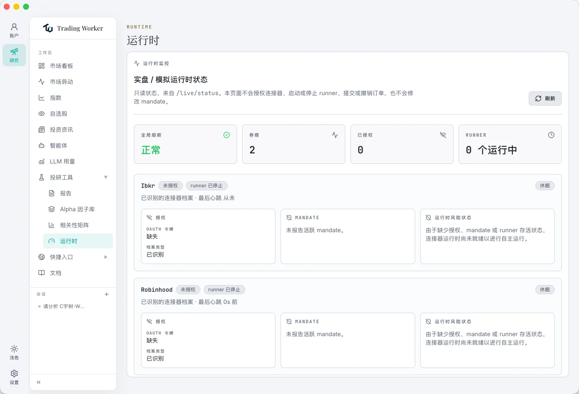Click the 运行时监控 header pulse icon
This screenshot has width=579, height=394.
pyautogui.click(x=137, y=63)
